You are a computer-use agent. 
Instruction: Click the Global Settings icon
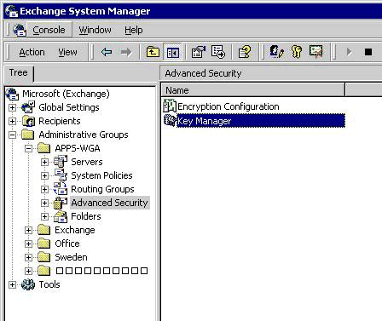click(x=28, y=107)
